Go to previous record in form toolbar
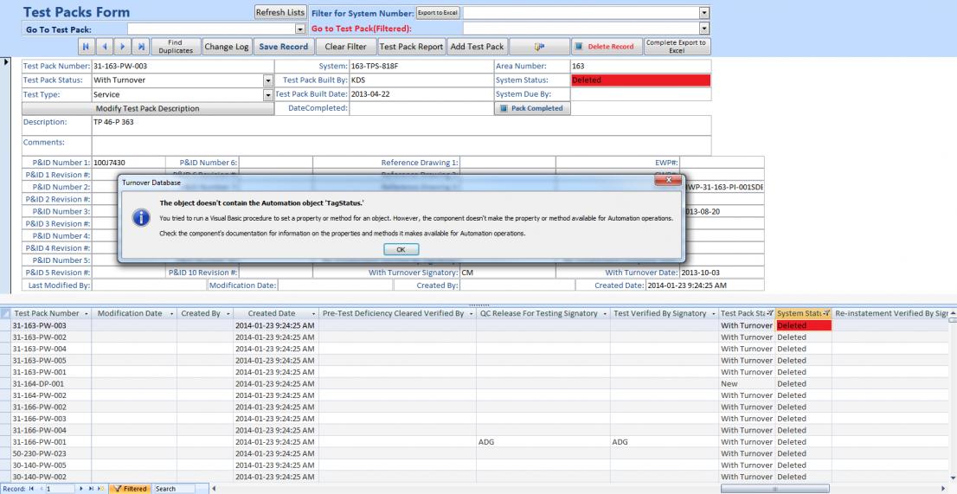 (x=105, y=47)
